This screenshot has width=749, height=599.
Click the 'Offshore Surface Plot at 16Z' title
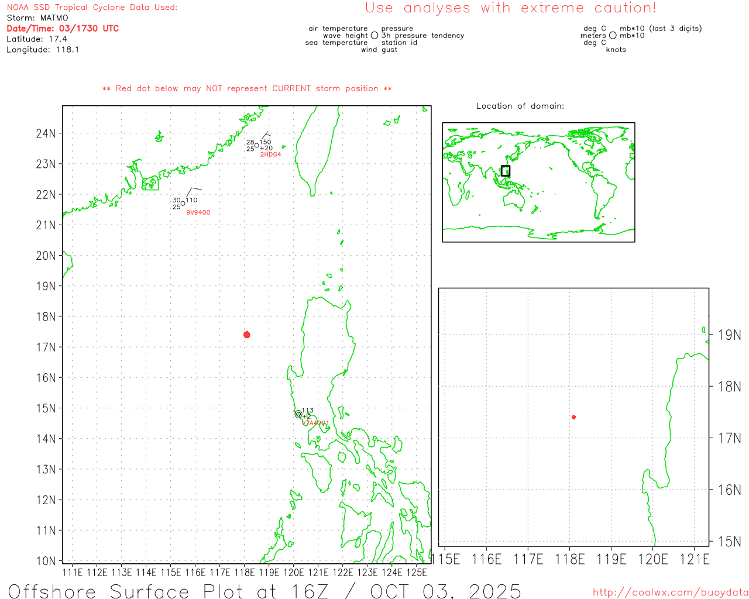[x=264, y=591]
